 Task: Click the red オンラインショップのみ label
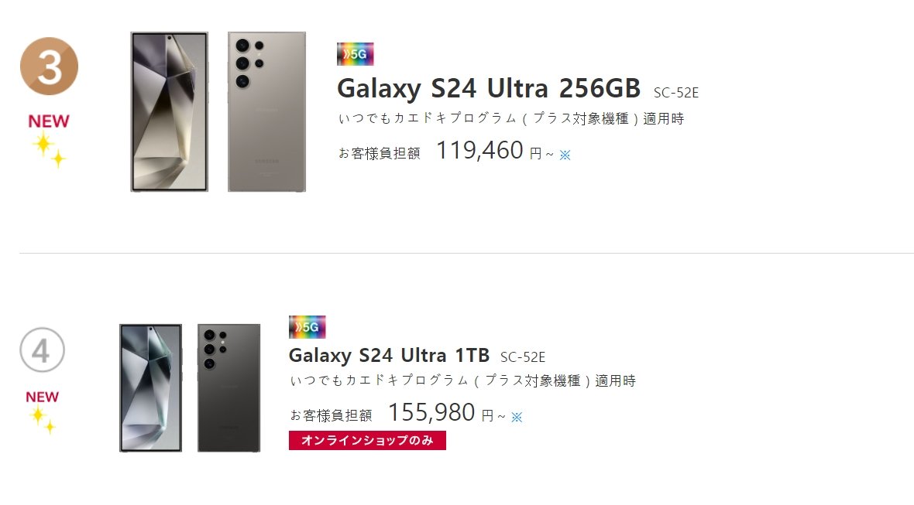click(x=367, y=440)
